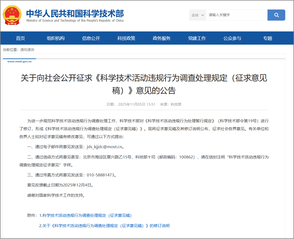The image size is (294, 239).
Task: Open the 全站 search scope dropdown
Action: (x=198, y=15)
